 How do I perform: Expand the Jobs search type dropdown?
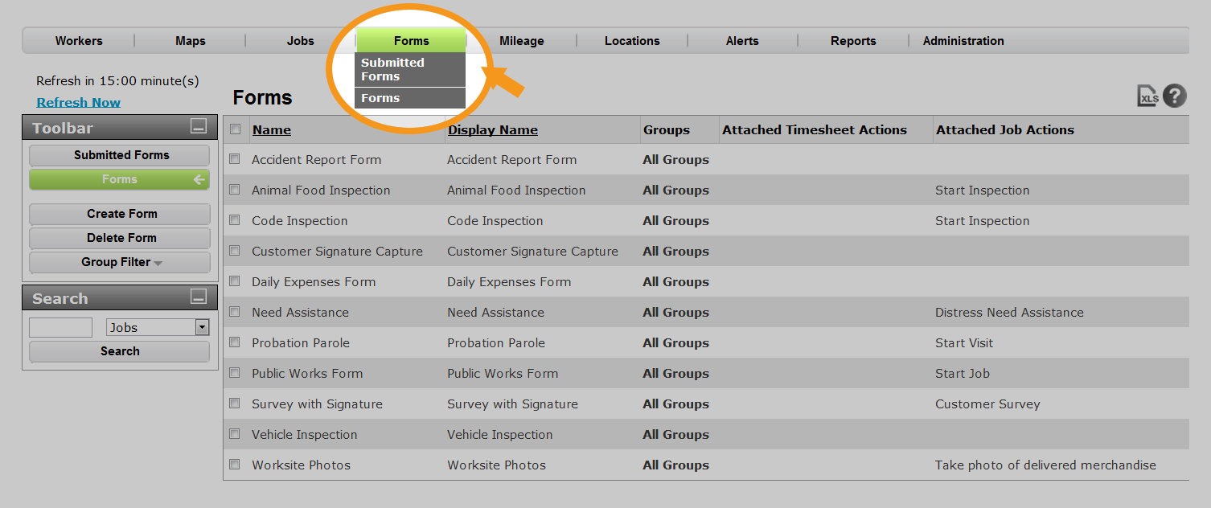point(202,327)
